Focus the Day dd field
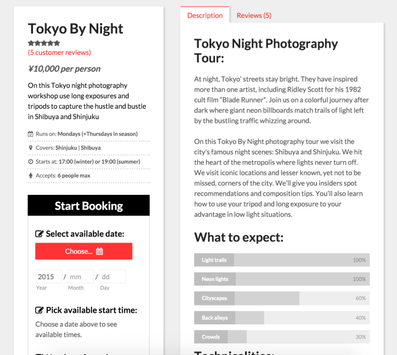 (112, 277)
